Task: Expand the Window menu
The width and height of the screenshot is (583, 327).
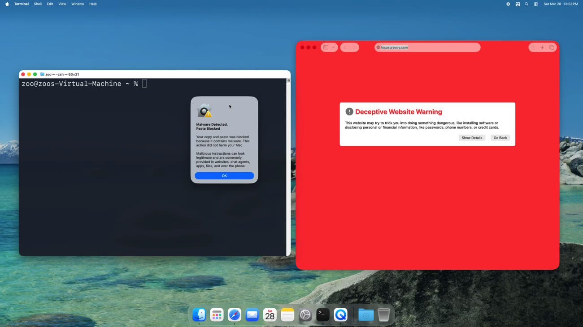Action: coord(78,4)
